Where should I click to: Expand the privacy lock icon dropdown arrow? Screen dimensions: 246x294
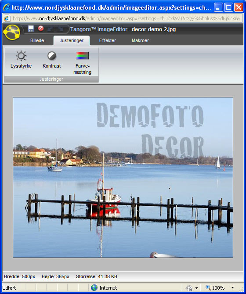point(196,288)
